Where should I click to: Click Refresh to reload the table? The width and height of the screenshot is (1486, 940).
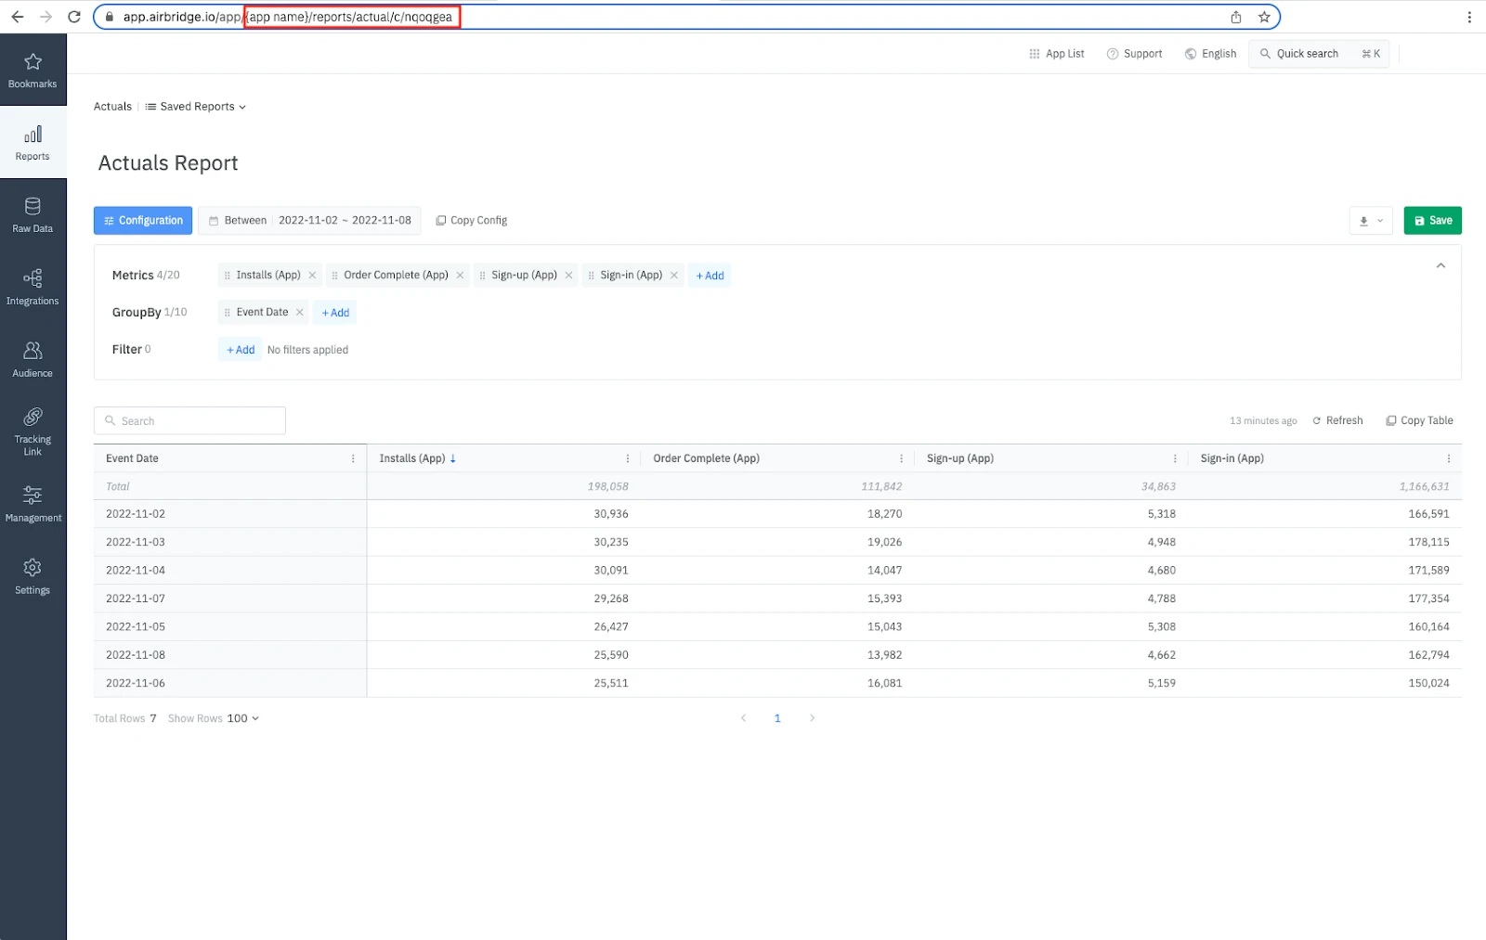[x=1337, y=420]
